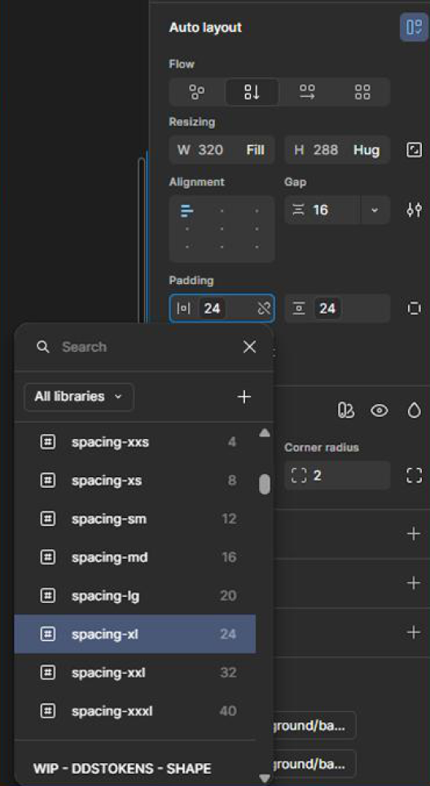Create new variable with plus button
Image resolution: width=430 pixels, height=786 pixels.
point(244,397)
